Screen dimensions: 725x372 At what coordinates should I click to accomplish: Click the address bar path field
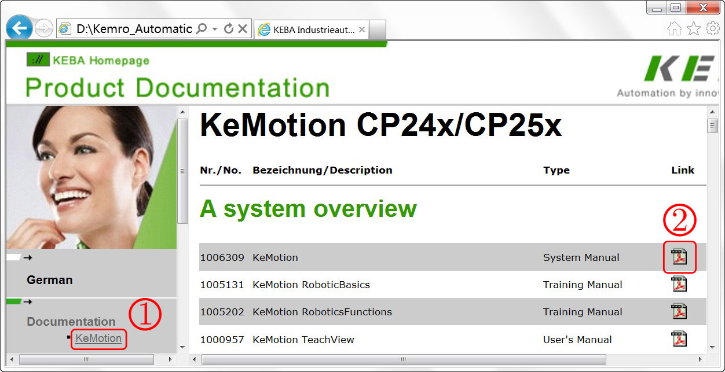[x=134, y=29]
